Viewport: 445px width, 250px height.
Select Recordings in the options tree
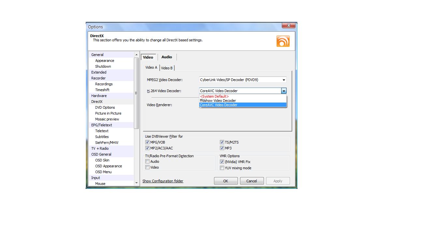coord(104,84)
